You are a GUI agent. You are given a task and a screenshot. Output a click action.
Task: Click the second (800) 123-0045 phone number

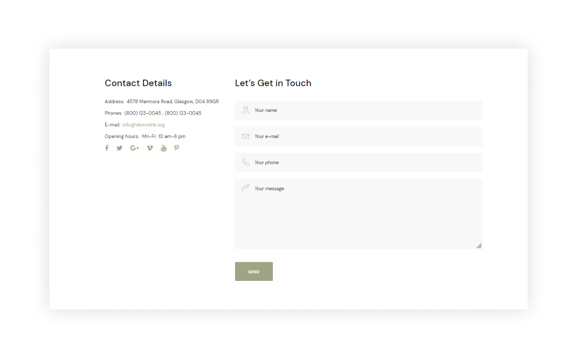pos(183,113)
